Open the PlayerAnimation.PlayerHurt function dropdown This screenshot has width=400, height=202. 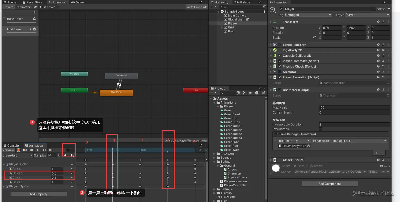click(350, 141)
